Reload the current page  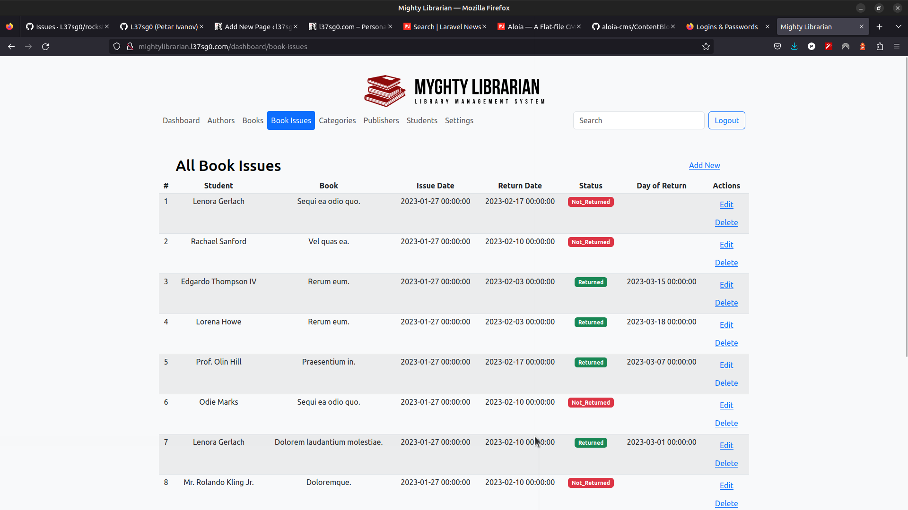point(45,46)
